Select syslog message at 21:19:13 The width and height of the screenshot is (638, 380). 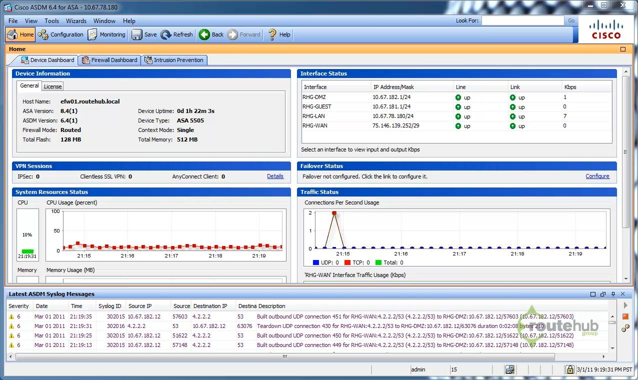coord(307,345)
